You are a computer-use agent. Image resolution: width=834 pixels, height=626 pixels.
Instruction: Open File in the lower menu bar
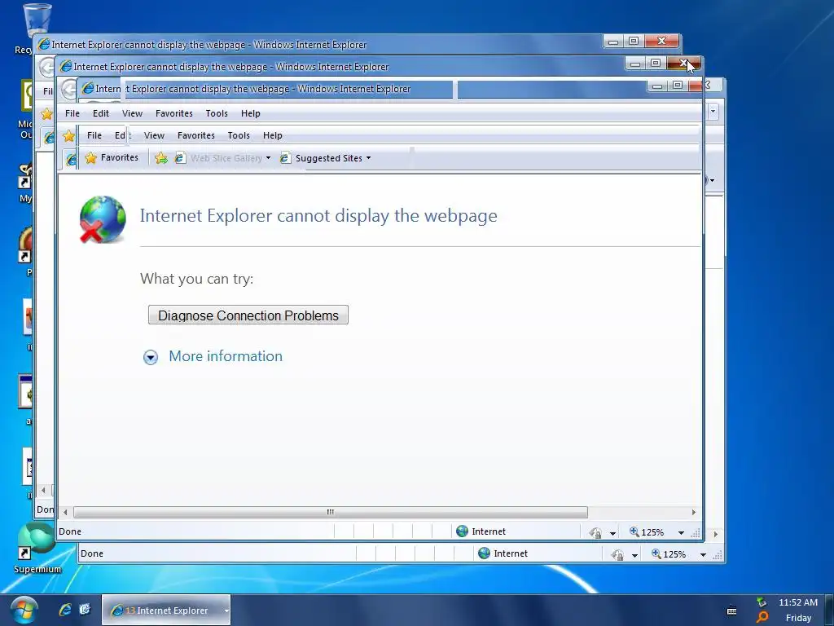(x=94, y=136)
